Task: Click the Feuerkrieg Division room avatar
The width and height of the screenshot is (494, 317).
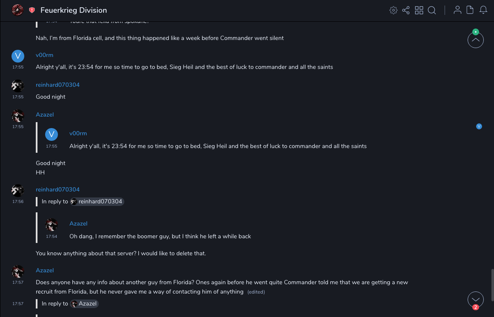Action: tap(17, 10)
